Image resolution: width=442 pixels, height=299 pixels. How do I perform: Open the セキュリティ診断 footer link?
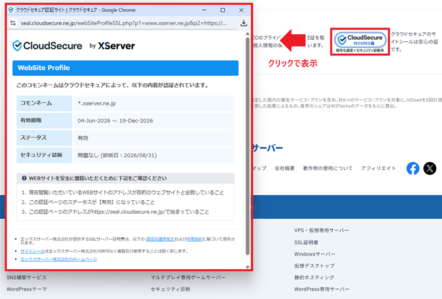(171, 289)
